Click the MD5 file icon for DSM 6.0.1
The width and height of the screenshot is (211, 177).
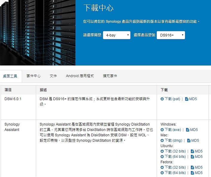[187, 99]
